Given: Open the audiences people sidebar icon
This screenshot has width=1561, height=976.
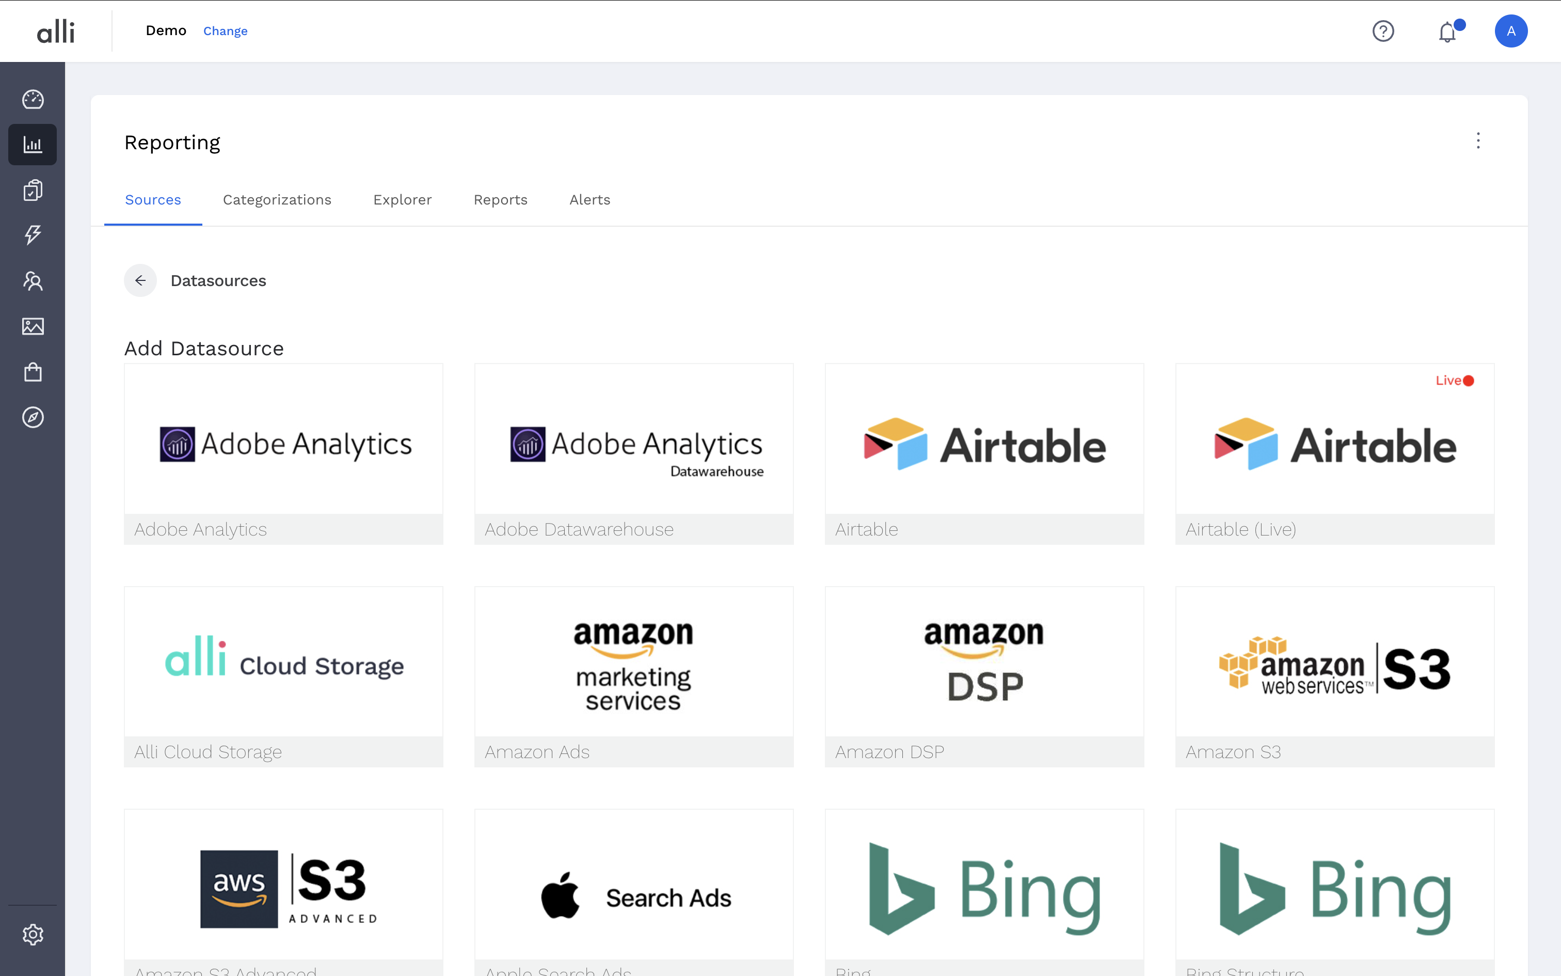Looking at the screenshot, I should click(x=33, y=281).
